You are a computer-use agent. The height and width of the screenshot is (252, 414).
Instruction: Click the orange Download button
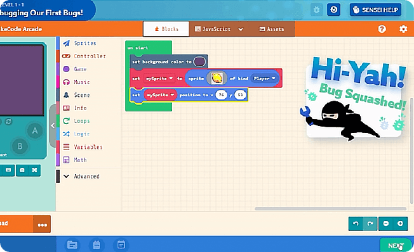click(17, 224)
